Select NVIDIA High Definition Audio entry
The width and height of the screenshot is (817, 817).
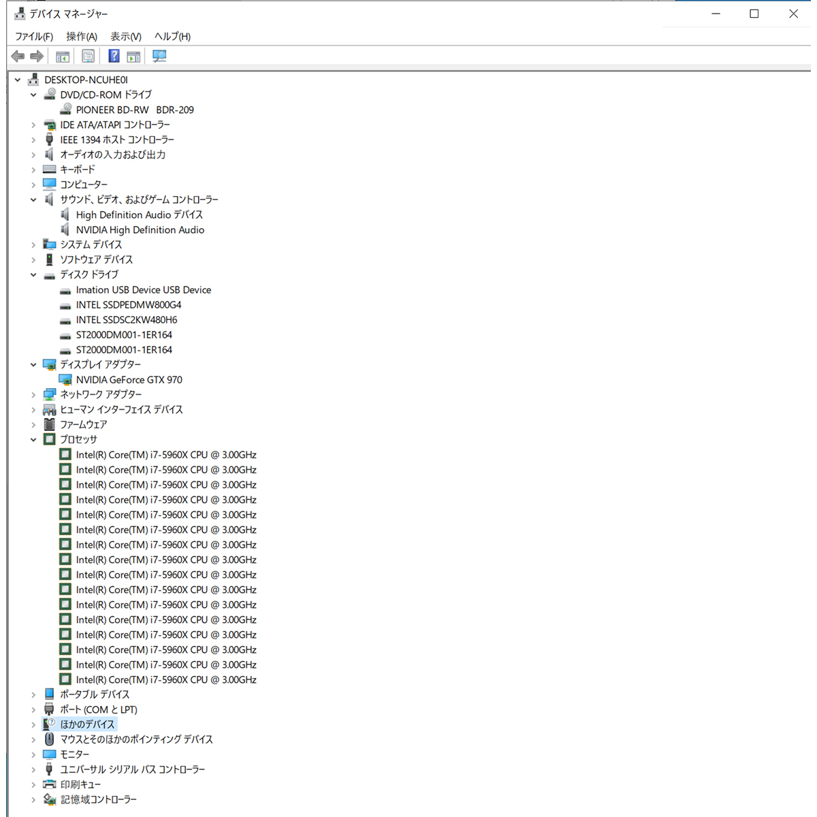point(140,229)
